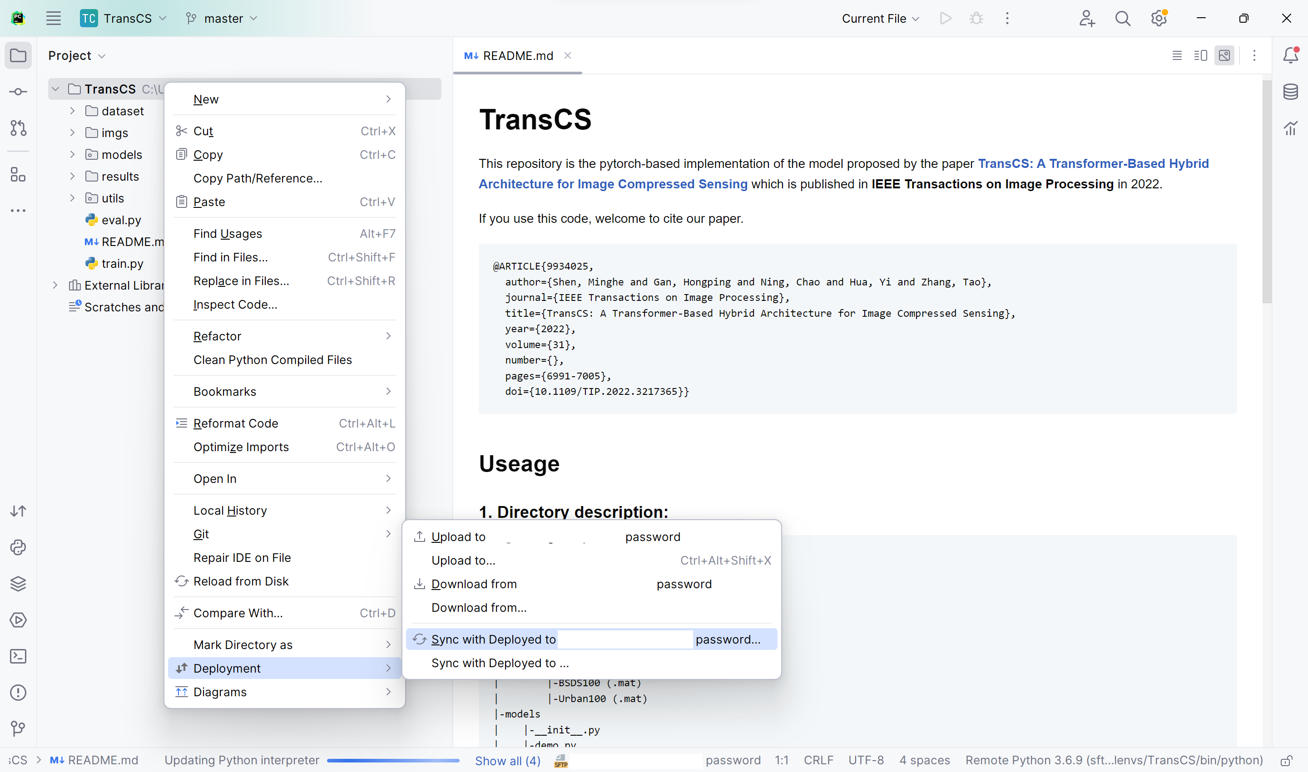Debug the current file bug icon
Viewport: 1308px width, 772px height.
tap(976, 18)
